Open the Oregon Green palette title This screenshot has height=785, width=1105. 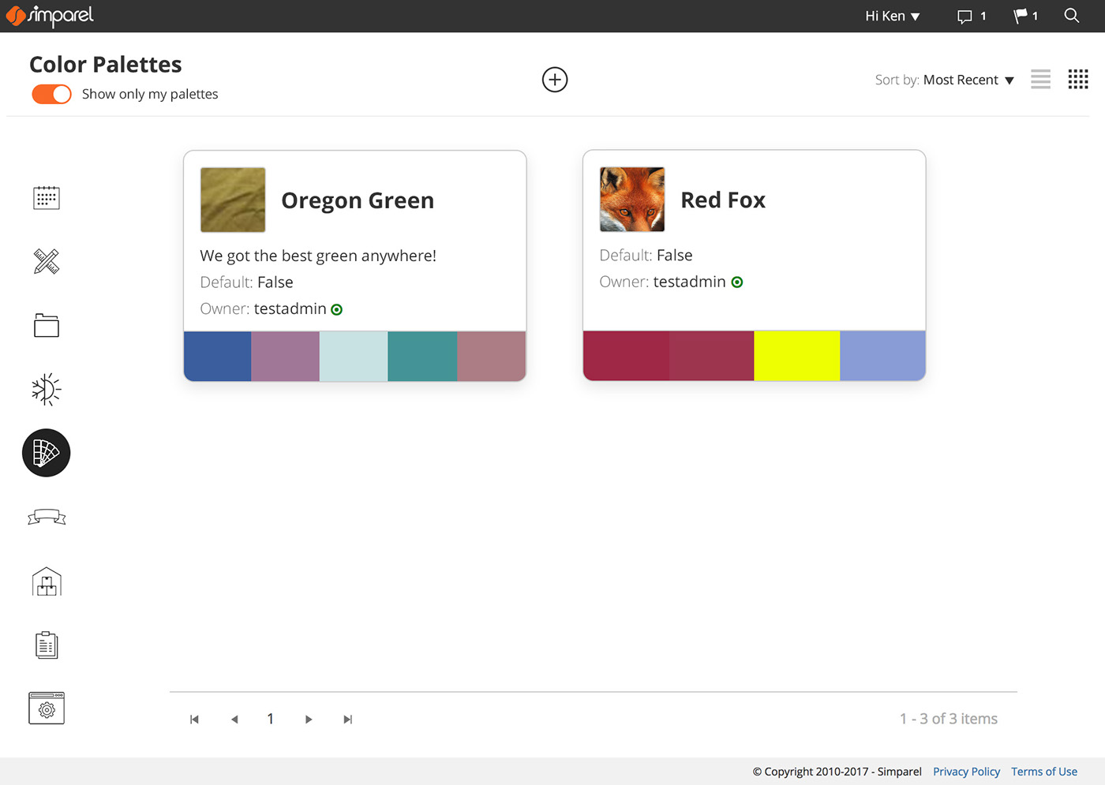[358, 200]
